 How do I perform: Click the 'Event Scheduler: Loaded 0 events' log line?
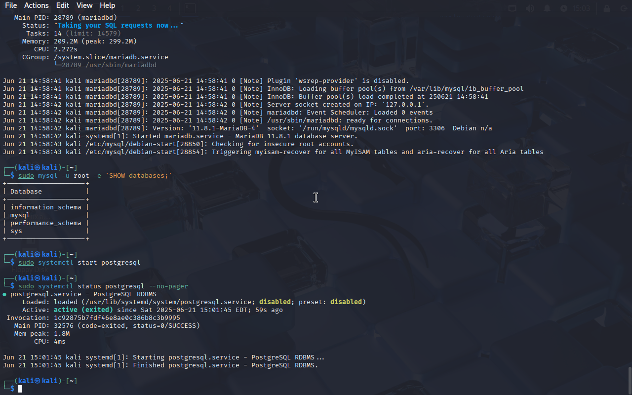click(218, 113)
